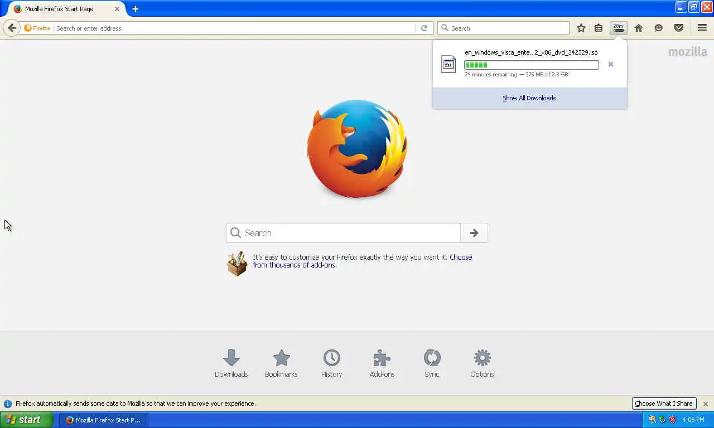
Task: Click the red shield system tray icon
Action: (x=673, y=420)
